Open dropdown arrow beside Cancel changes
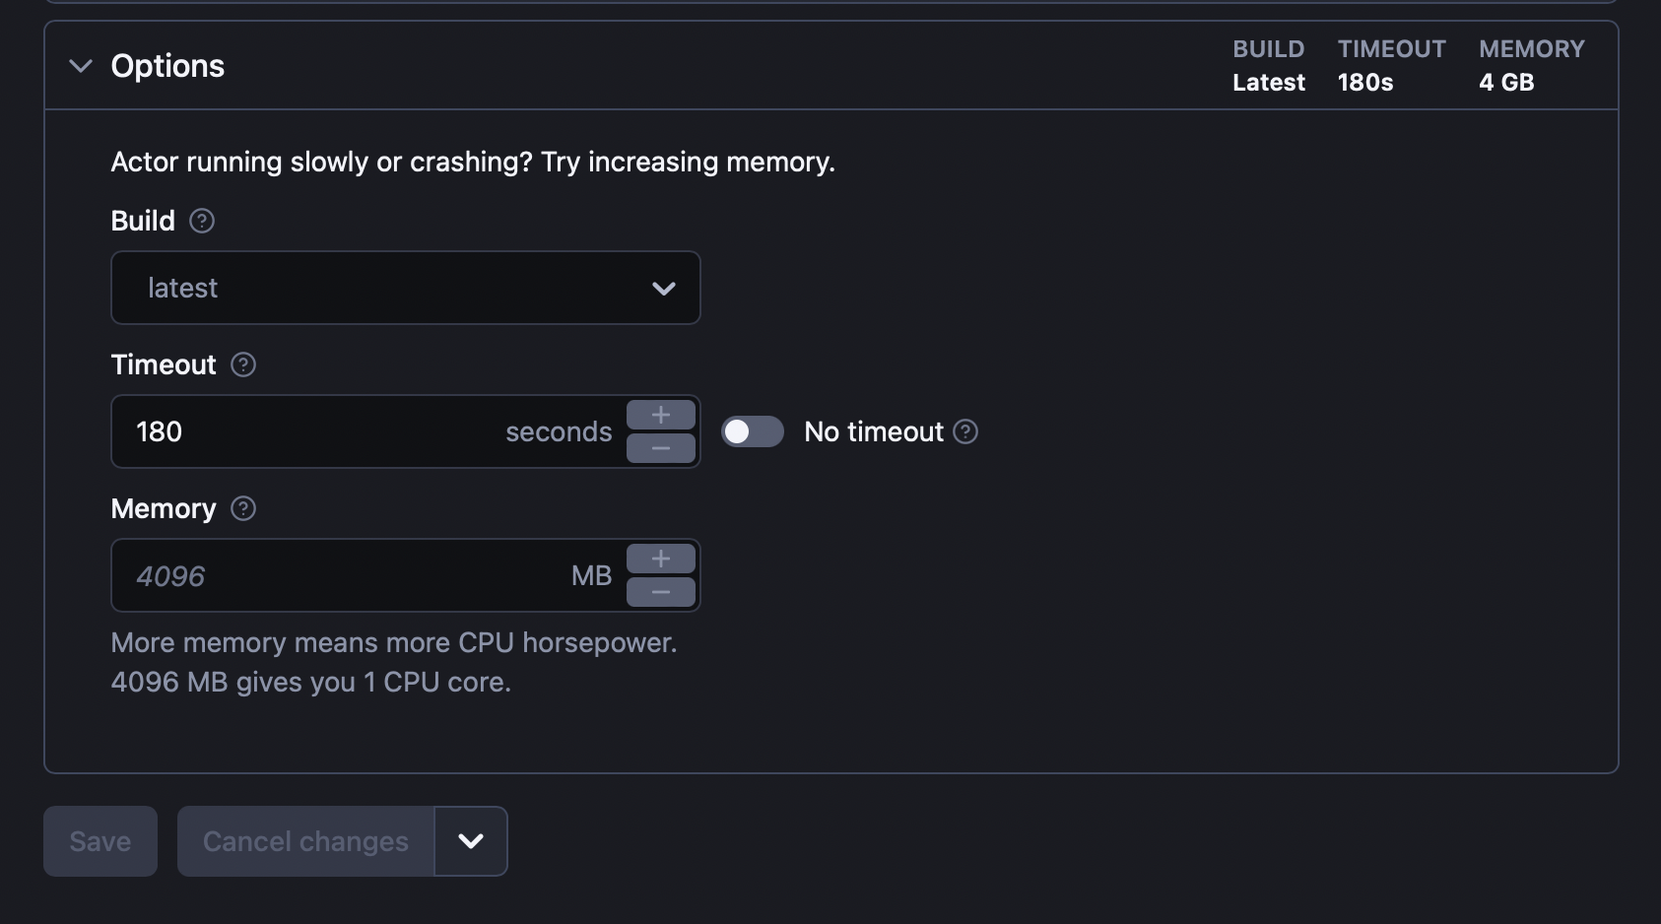The width and height of the screenshot is (1661, 924). [471, 841]
